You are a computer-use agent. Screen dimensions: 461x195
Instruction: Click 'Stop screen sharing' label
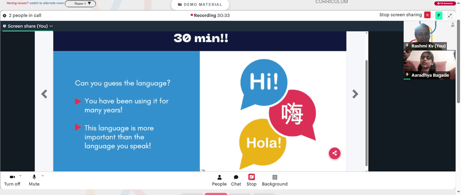tap(401, 15)
